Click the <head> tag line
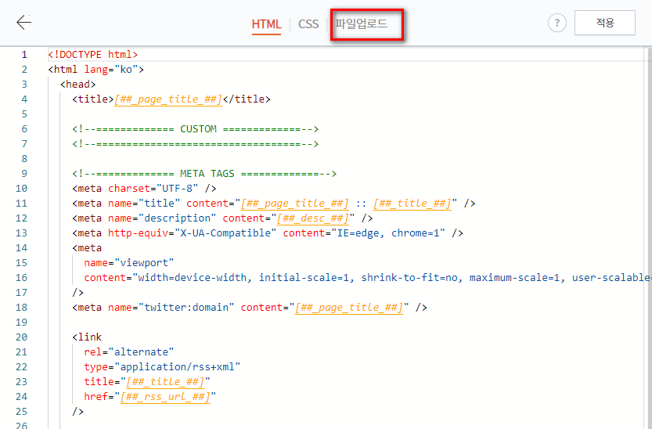 (78, 85)
